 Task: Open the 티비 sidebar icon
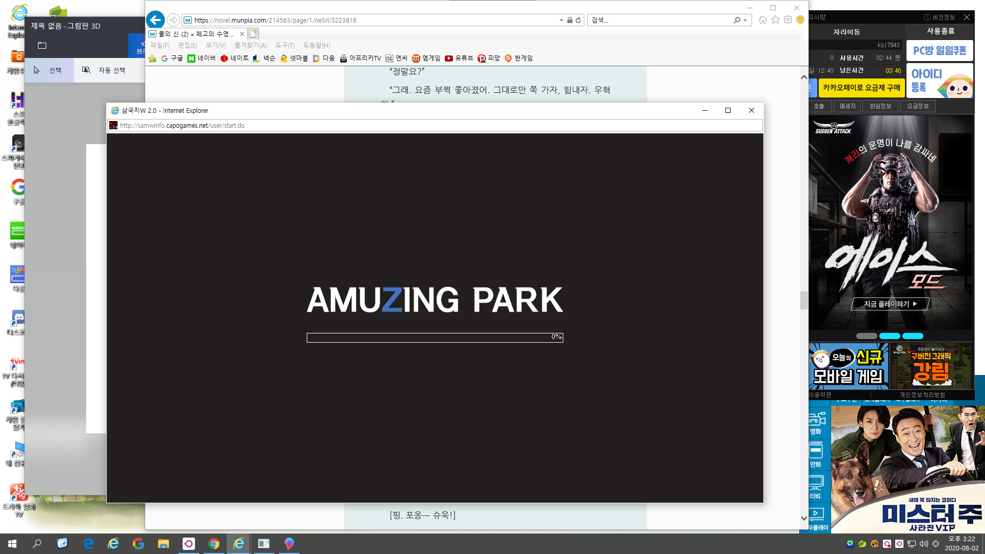coord(816,487)
